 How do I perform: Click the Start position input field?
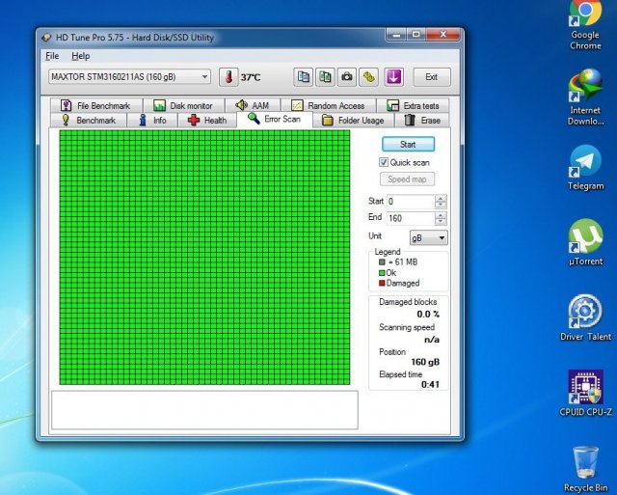click(x=410, y=202)
